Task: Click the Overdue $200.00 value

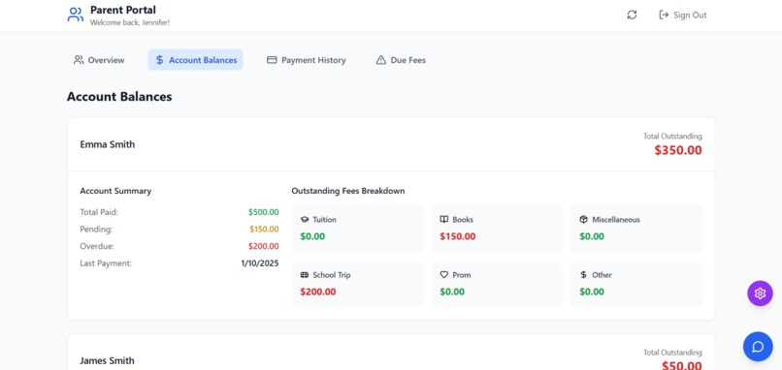Action: pyautogui.click(x=263, y=246)
